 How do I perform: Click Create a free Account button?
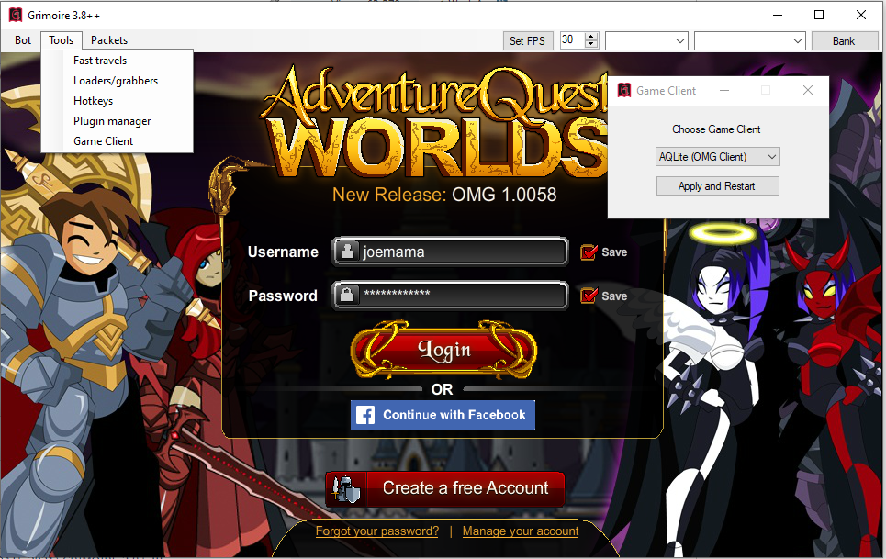click(445, 488)
